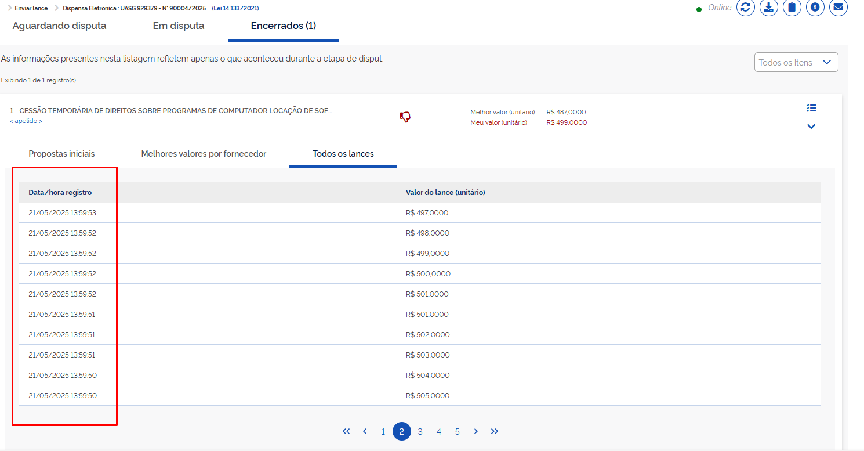Open the clipboard icon button
This screenshot has width=864, height=451.
coord(792,8)
